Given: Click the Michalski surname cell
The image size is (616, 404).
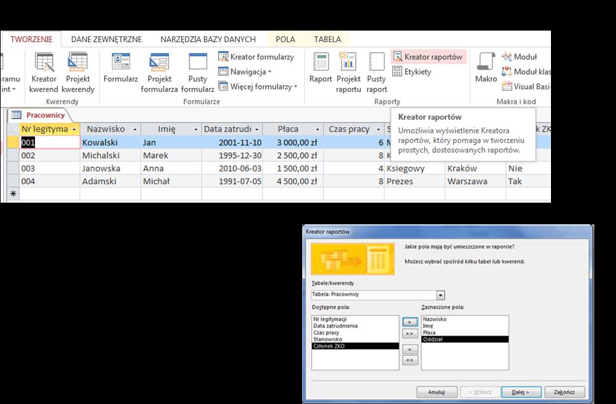Looking at the screenshot, I should pyautogui.click(x=110, y=155).
